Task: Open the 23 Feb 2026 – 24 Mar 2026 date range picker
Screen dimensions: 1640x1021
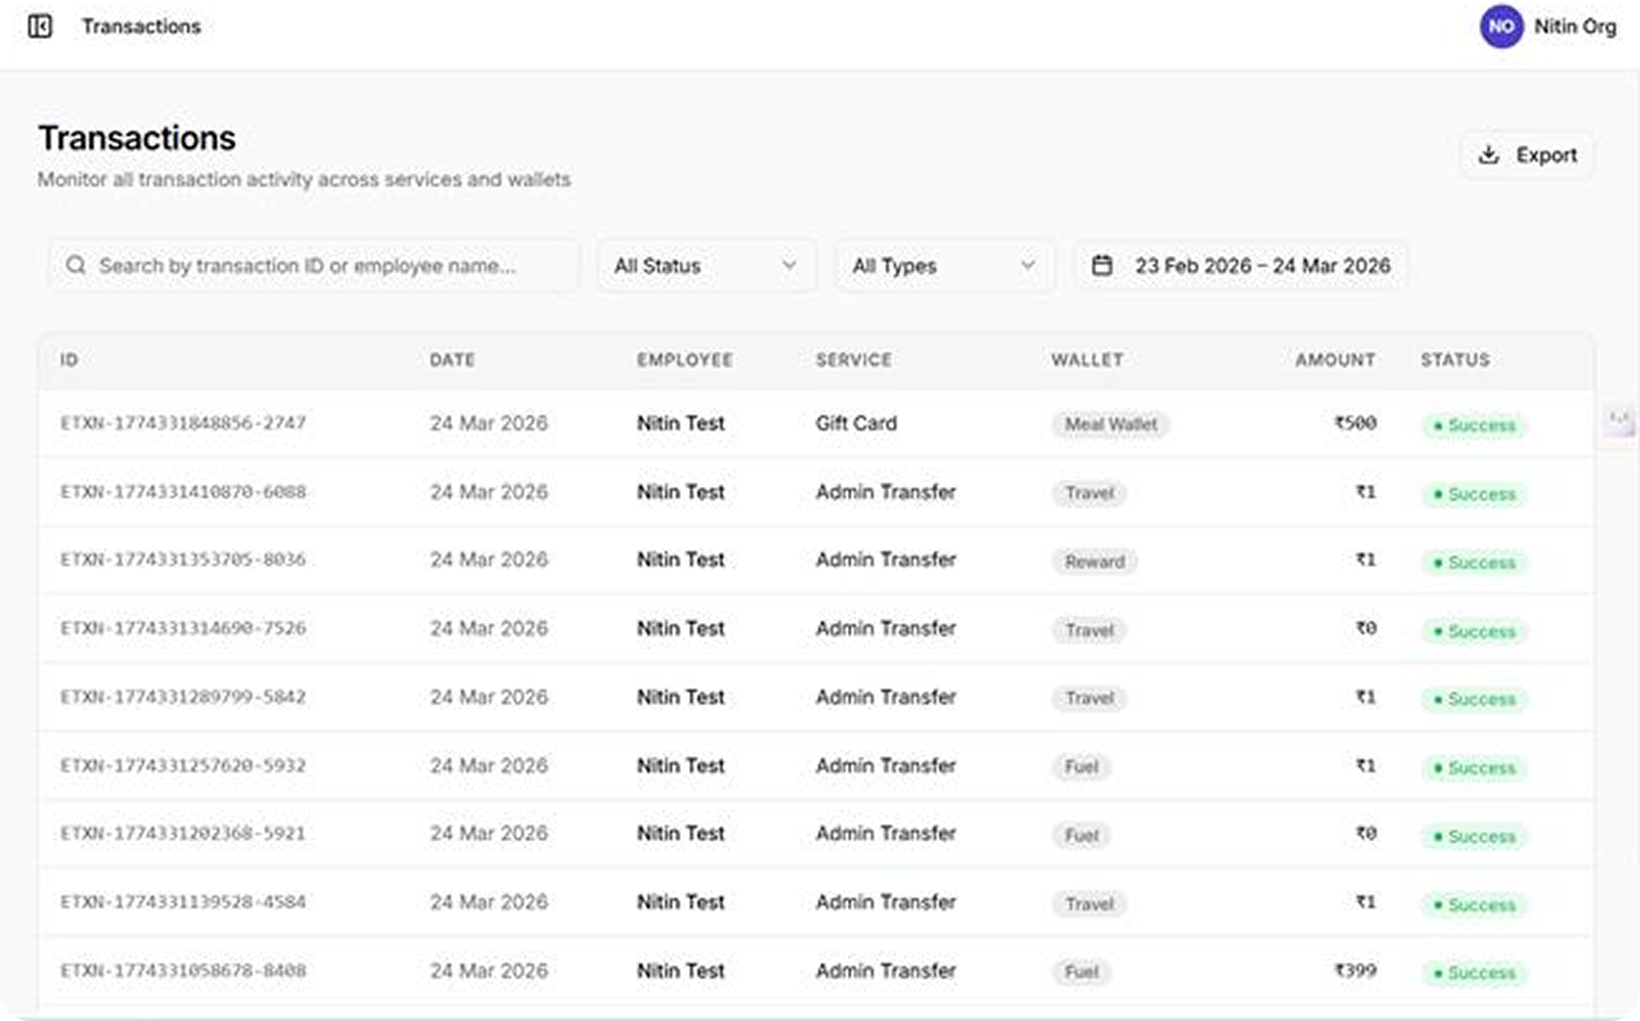Action: 1241,266
